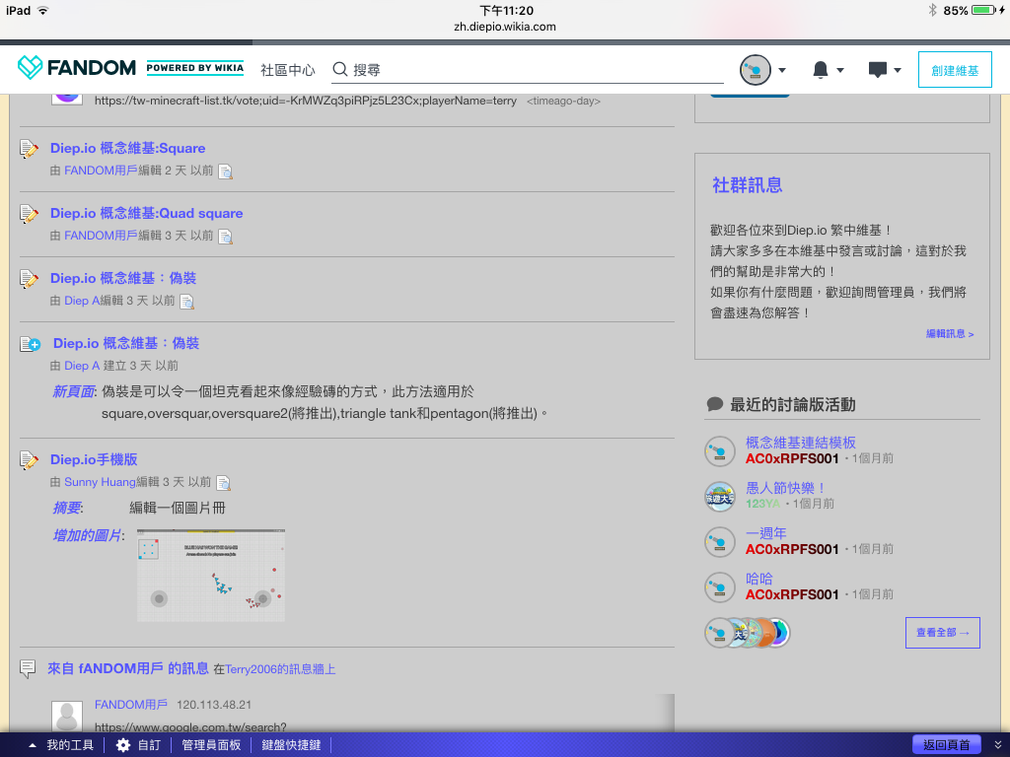The image size is (1010, 757).
Task: Click the FANDOM heart logo
Action: click(30, 67)
